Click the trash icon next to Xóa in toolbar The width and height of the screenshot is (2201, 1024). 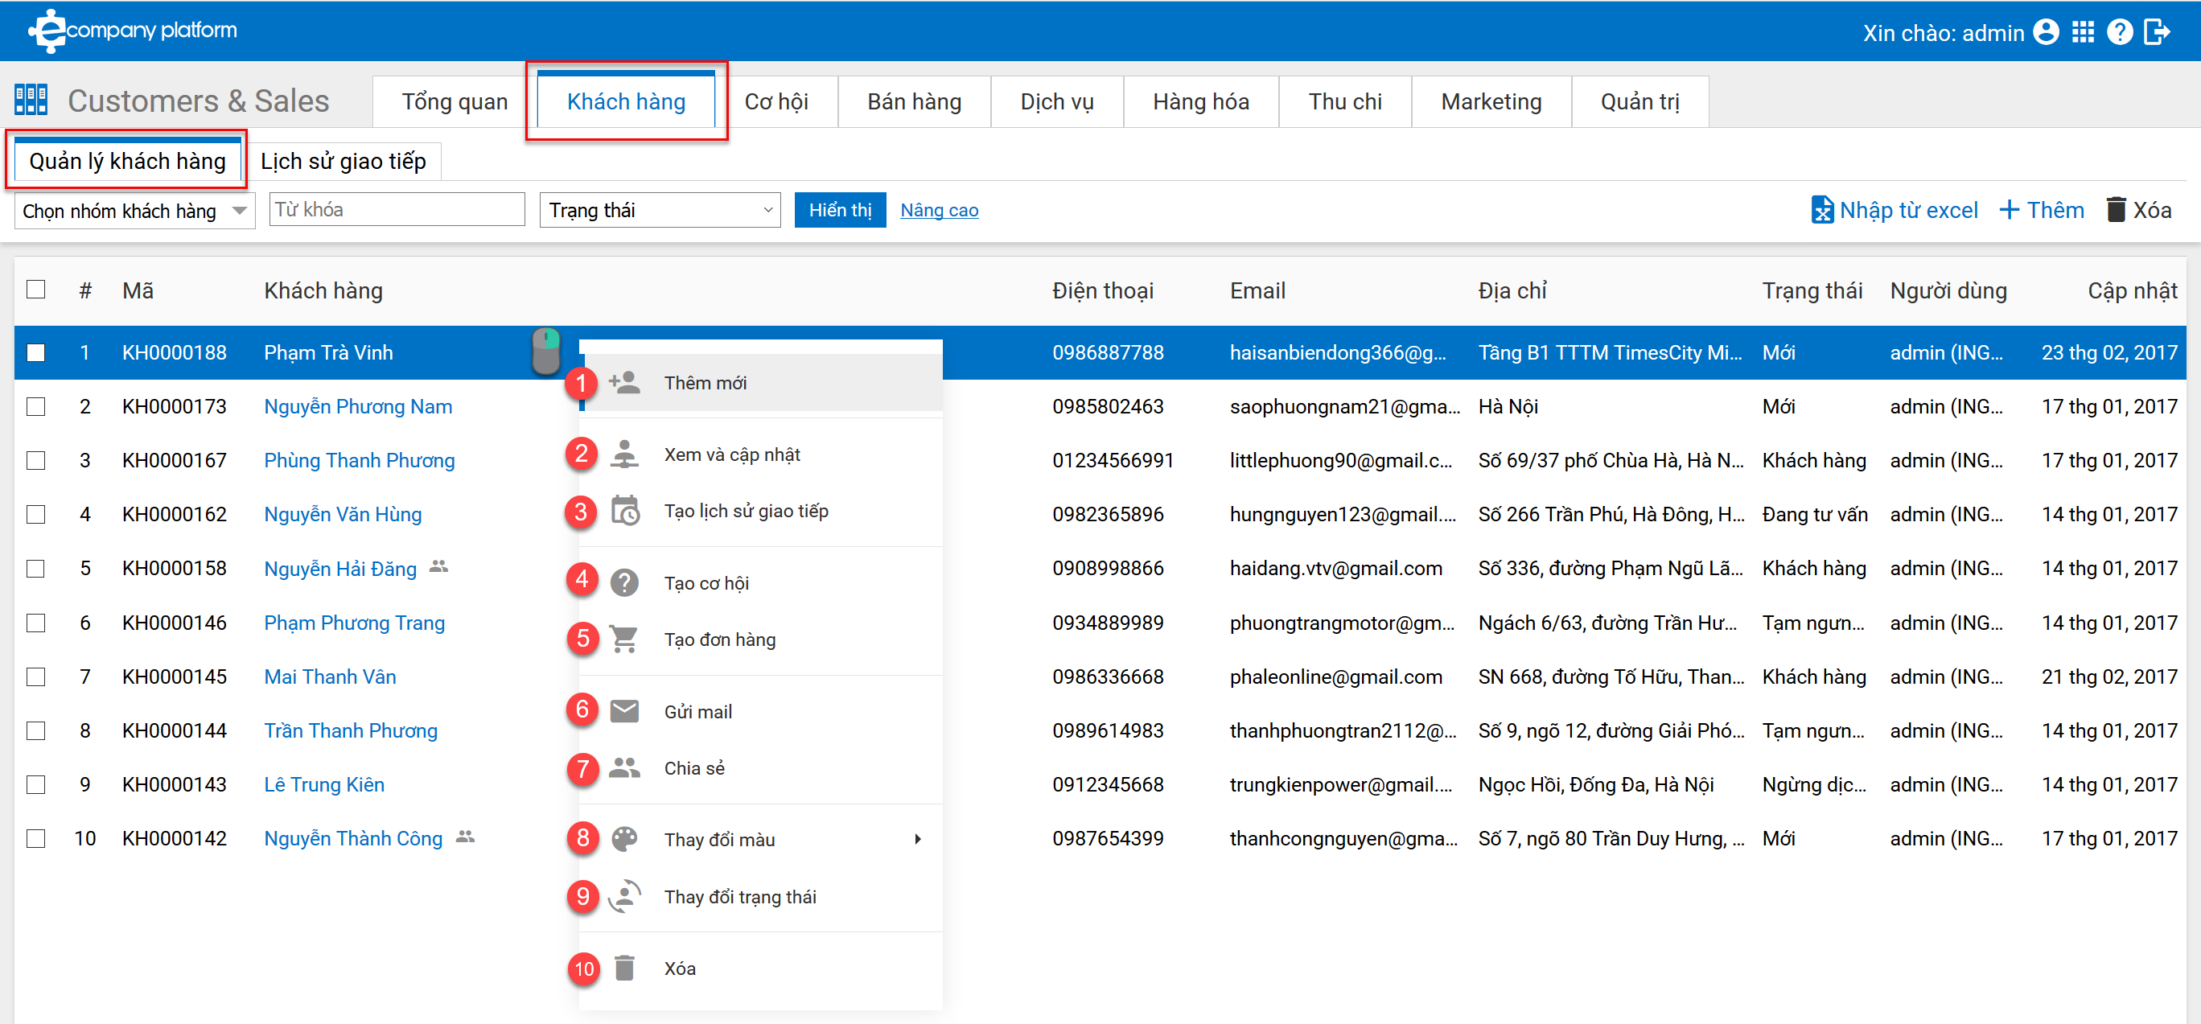point(2116,210)
